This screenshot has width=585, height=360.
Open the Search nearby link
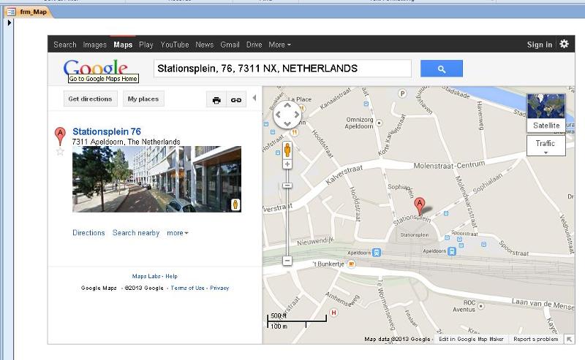coord(136,233)
